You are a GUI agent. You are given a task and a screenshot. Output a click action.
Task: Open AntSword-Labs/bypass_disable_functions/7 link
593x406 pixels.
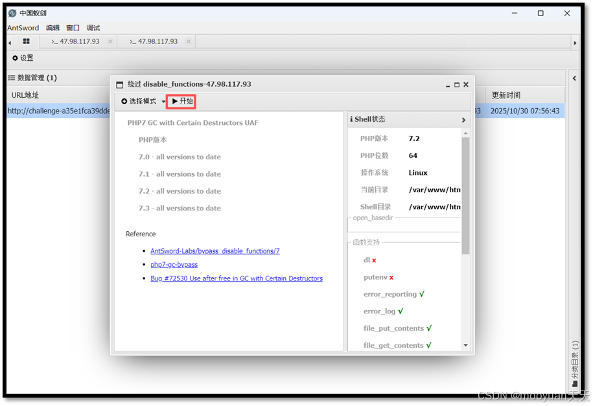click(215, 251)
